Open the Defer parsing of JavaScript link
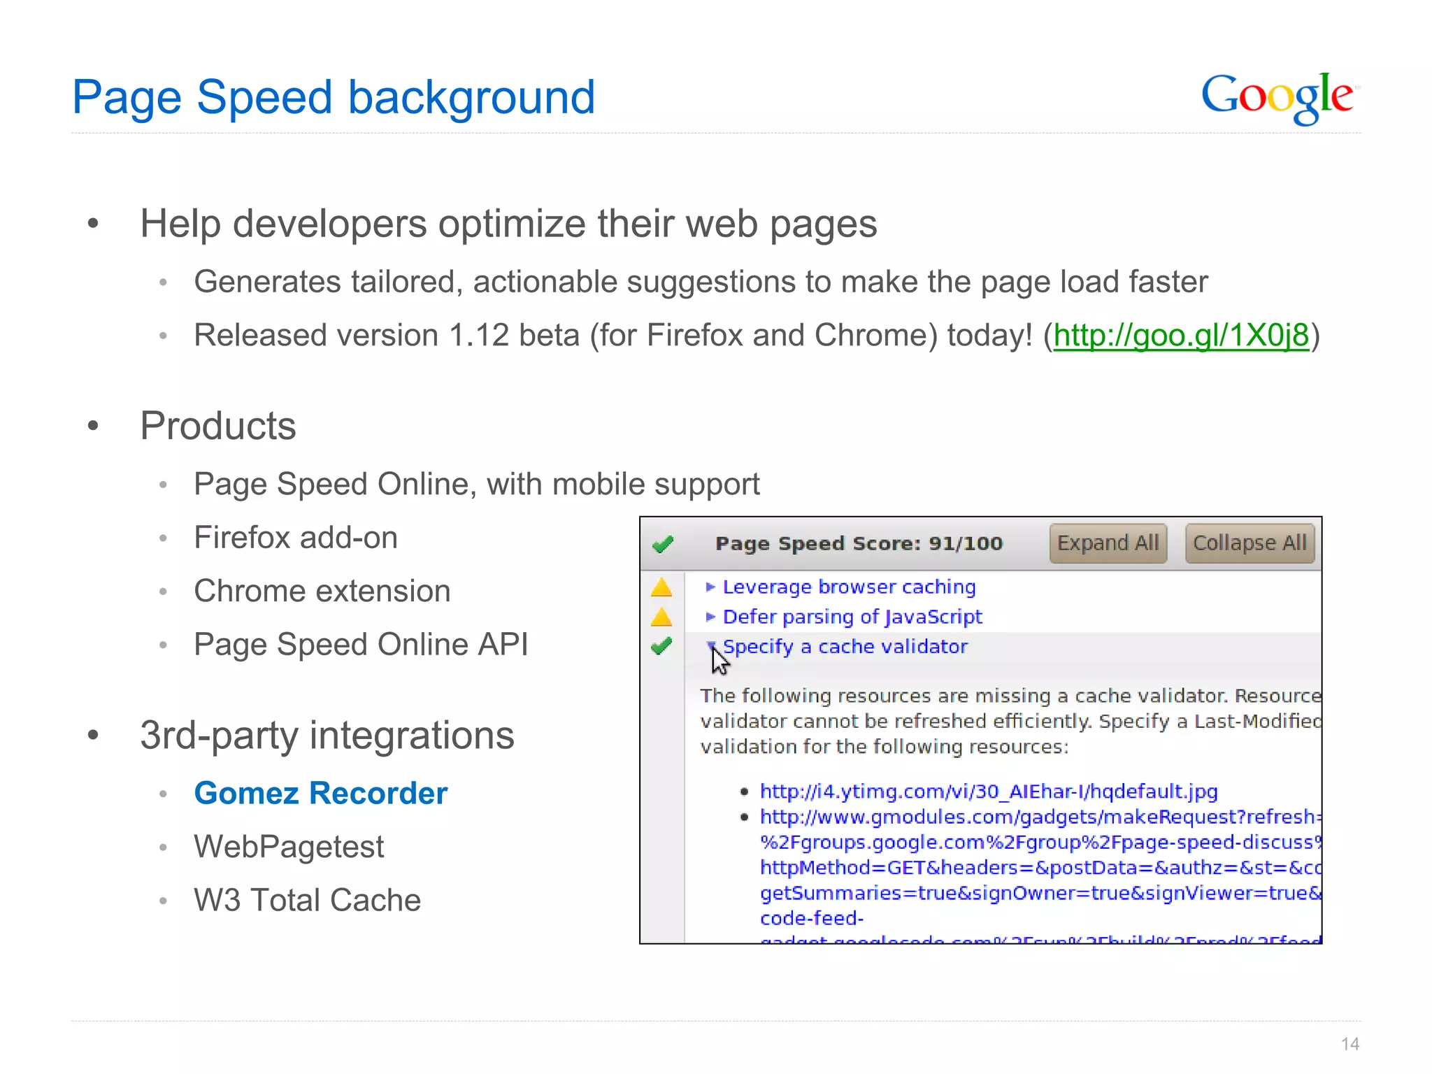Screen dimensions: 1432x1074 [852, 617]
